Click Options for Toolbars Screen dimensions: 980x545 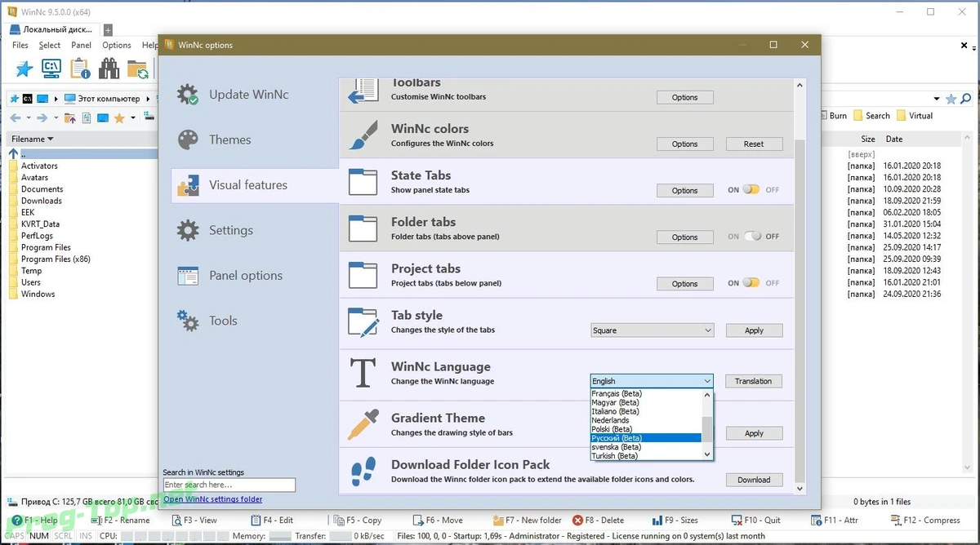coord(684,97)
